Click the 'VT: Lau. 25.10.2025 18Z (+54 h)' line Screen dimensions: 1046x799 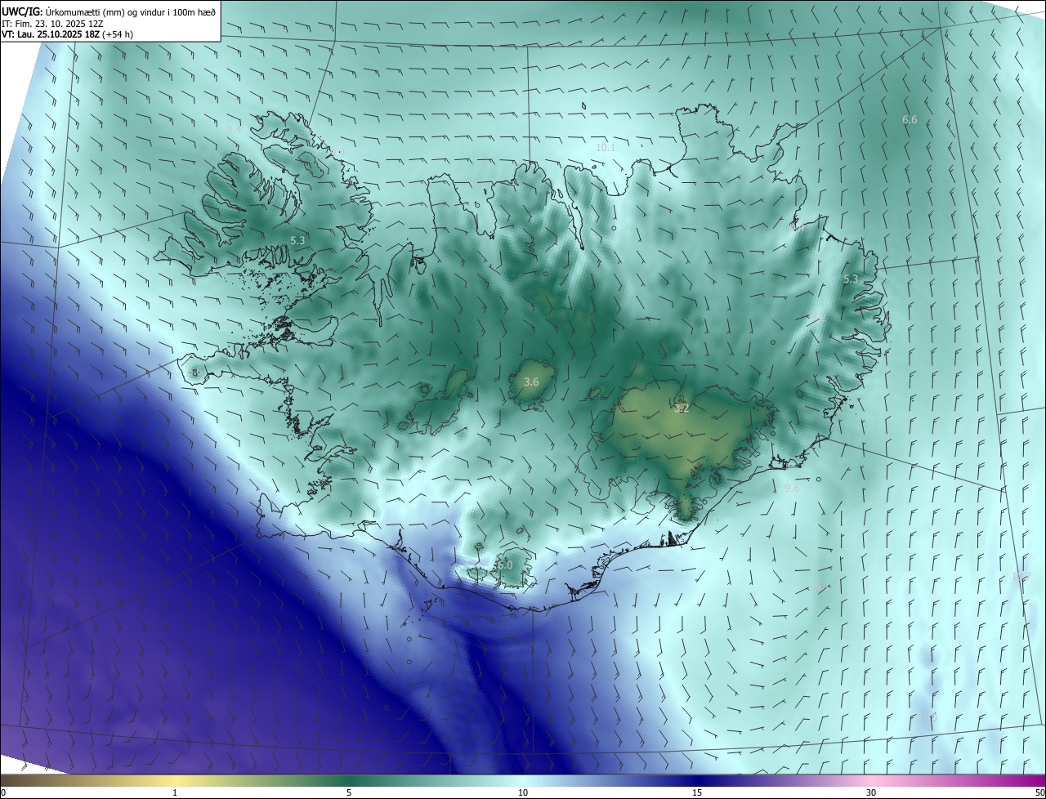click(68, 34)
